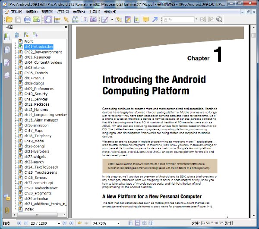Go to previous page button
The height and width of the screenshot is (229, 259).
26,223
